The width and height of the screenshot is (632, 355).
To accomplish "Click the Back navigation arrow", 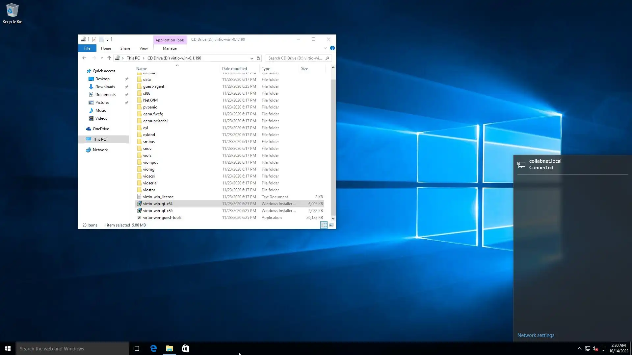I will pos(84,58).
